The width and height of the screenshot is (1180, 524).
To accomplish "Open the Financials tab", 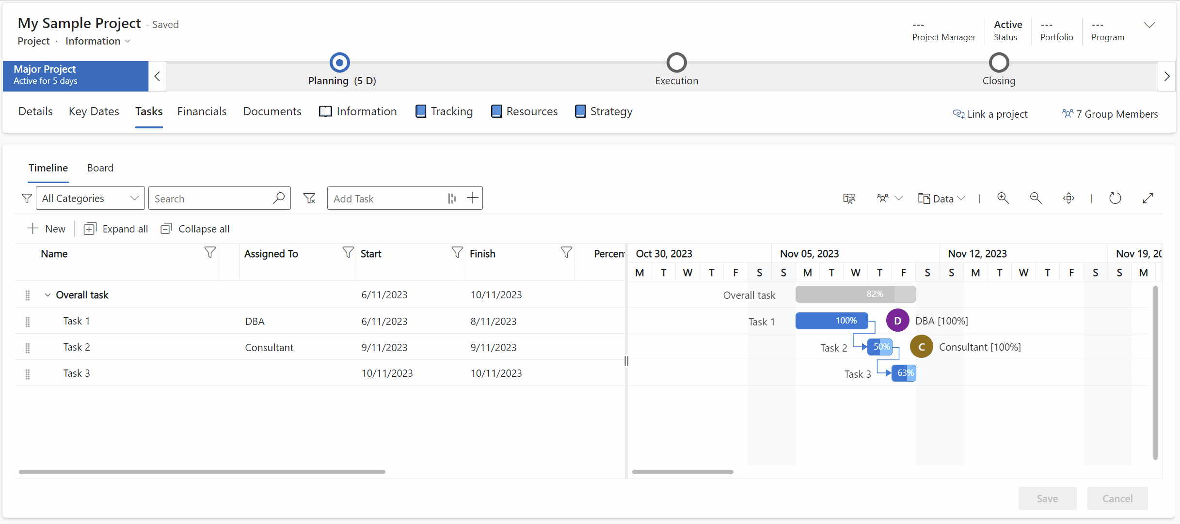I will tap(202, 111).
